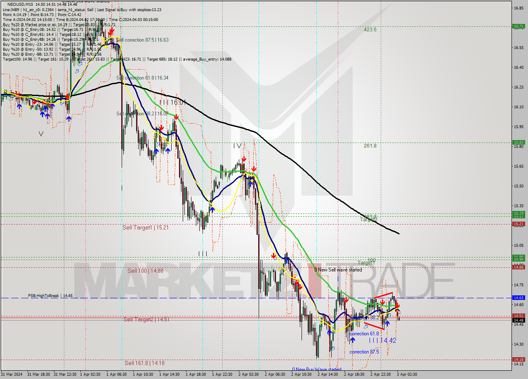Click the '0 New Sell wave started' annotation

pos(338,270)
